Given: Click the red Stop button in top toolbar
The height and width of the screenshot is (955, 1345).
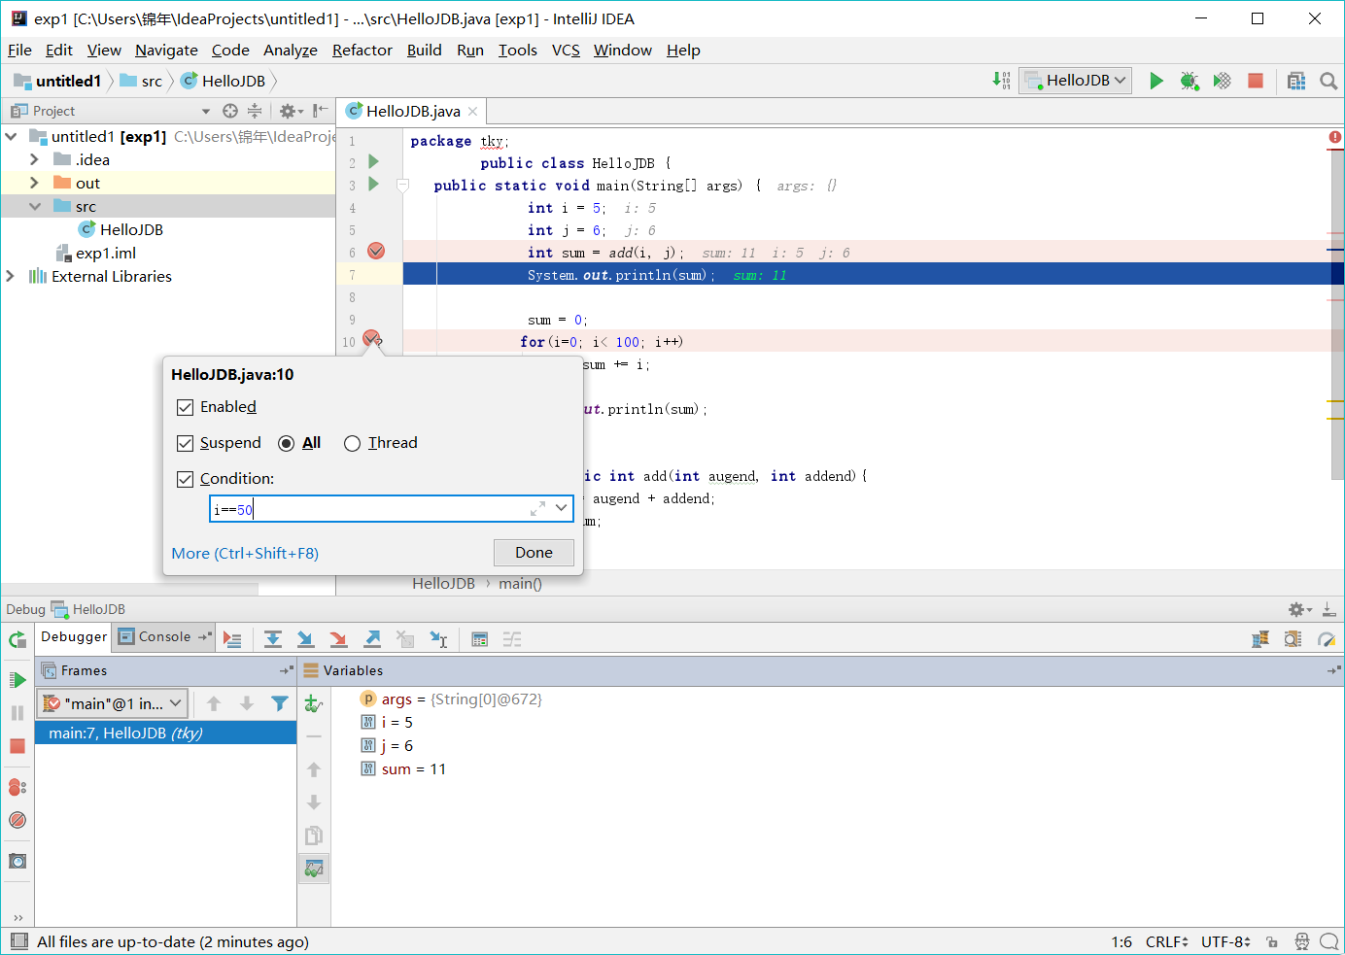Looking at the screenshot, I should (x=1255, y=81).
